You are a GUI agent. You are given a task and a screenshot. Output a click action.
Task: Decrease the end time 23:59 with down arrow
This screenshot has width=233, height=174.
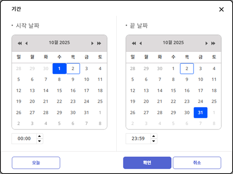pos(154,141)
